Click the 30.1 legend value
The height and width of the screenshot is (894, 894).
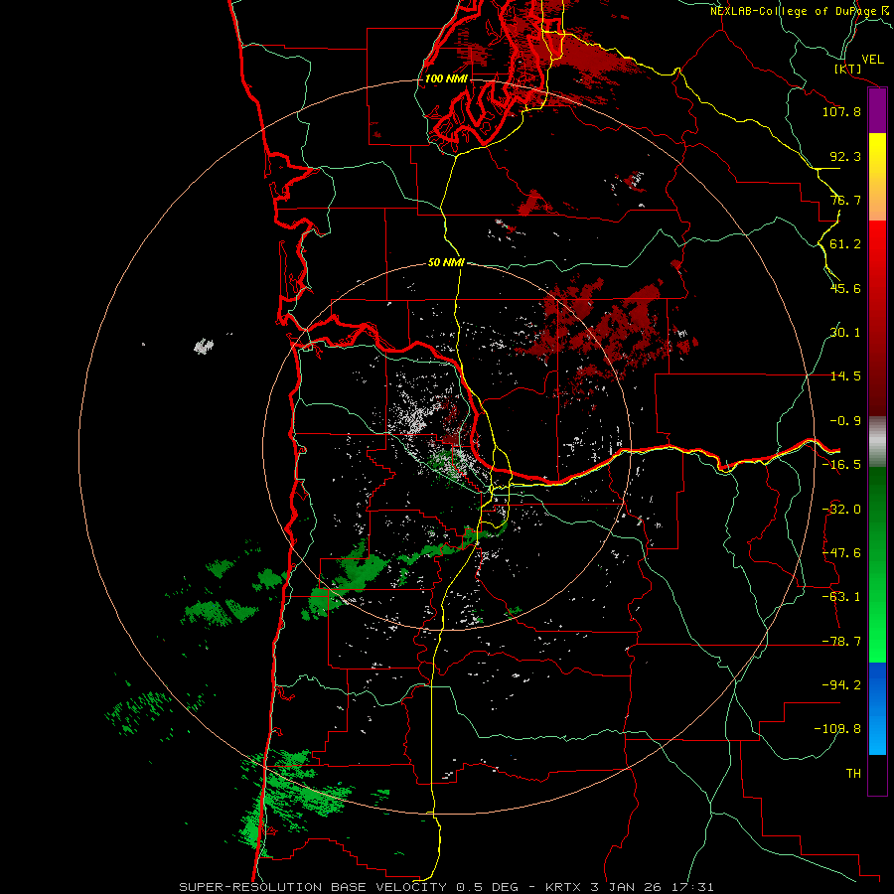pos(845,333)
